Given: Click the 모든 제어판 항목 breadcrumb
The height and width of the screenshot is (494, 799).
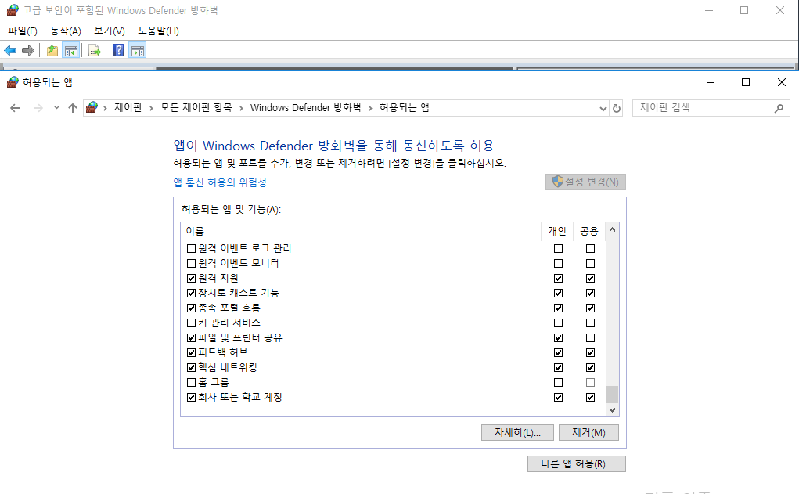Looking at the screenshot, I should tap(196, 107).
